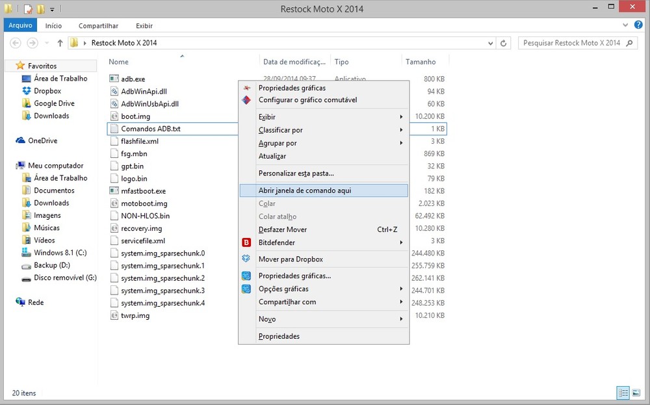The width and height of the screenshot is (650, 405).
Task: Open the help question mark icon
Action: (x=638, y=25)
